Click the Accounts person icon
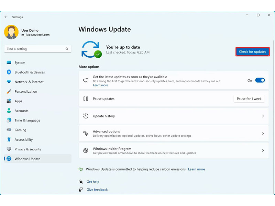This screenshot has width=275, height=206. pyautogui.click(x=9, y=111)
